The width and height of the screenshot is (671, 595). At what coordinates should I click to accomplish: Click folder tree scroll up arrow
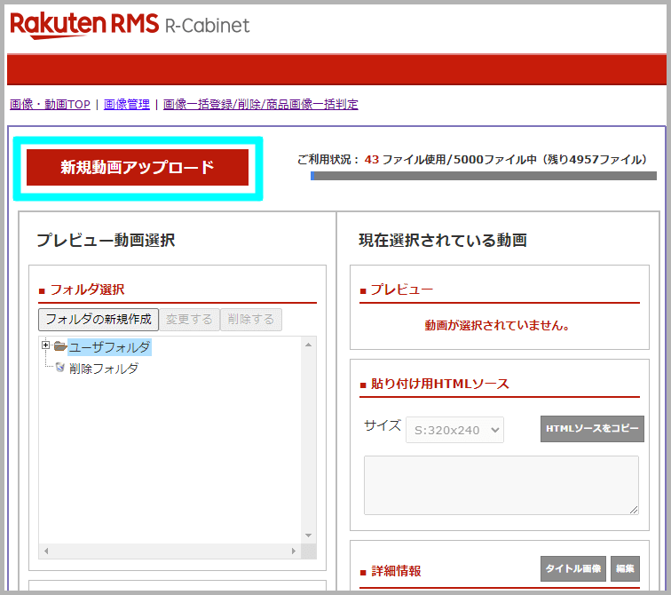tap(309, 345)
